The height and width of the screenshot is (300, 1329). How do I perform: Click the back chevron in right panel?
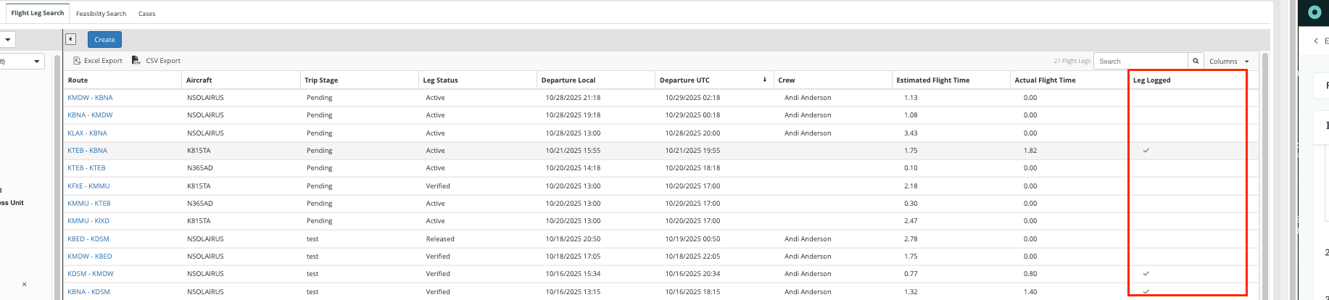(x=1316, y=41)
